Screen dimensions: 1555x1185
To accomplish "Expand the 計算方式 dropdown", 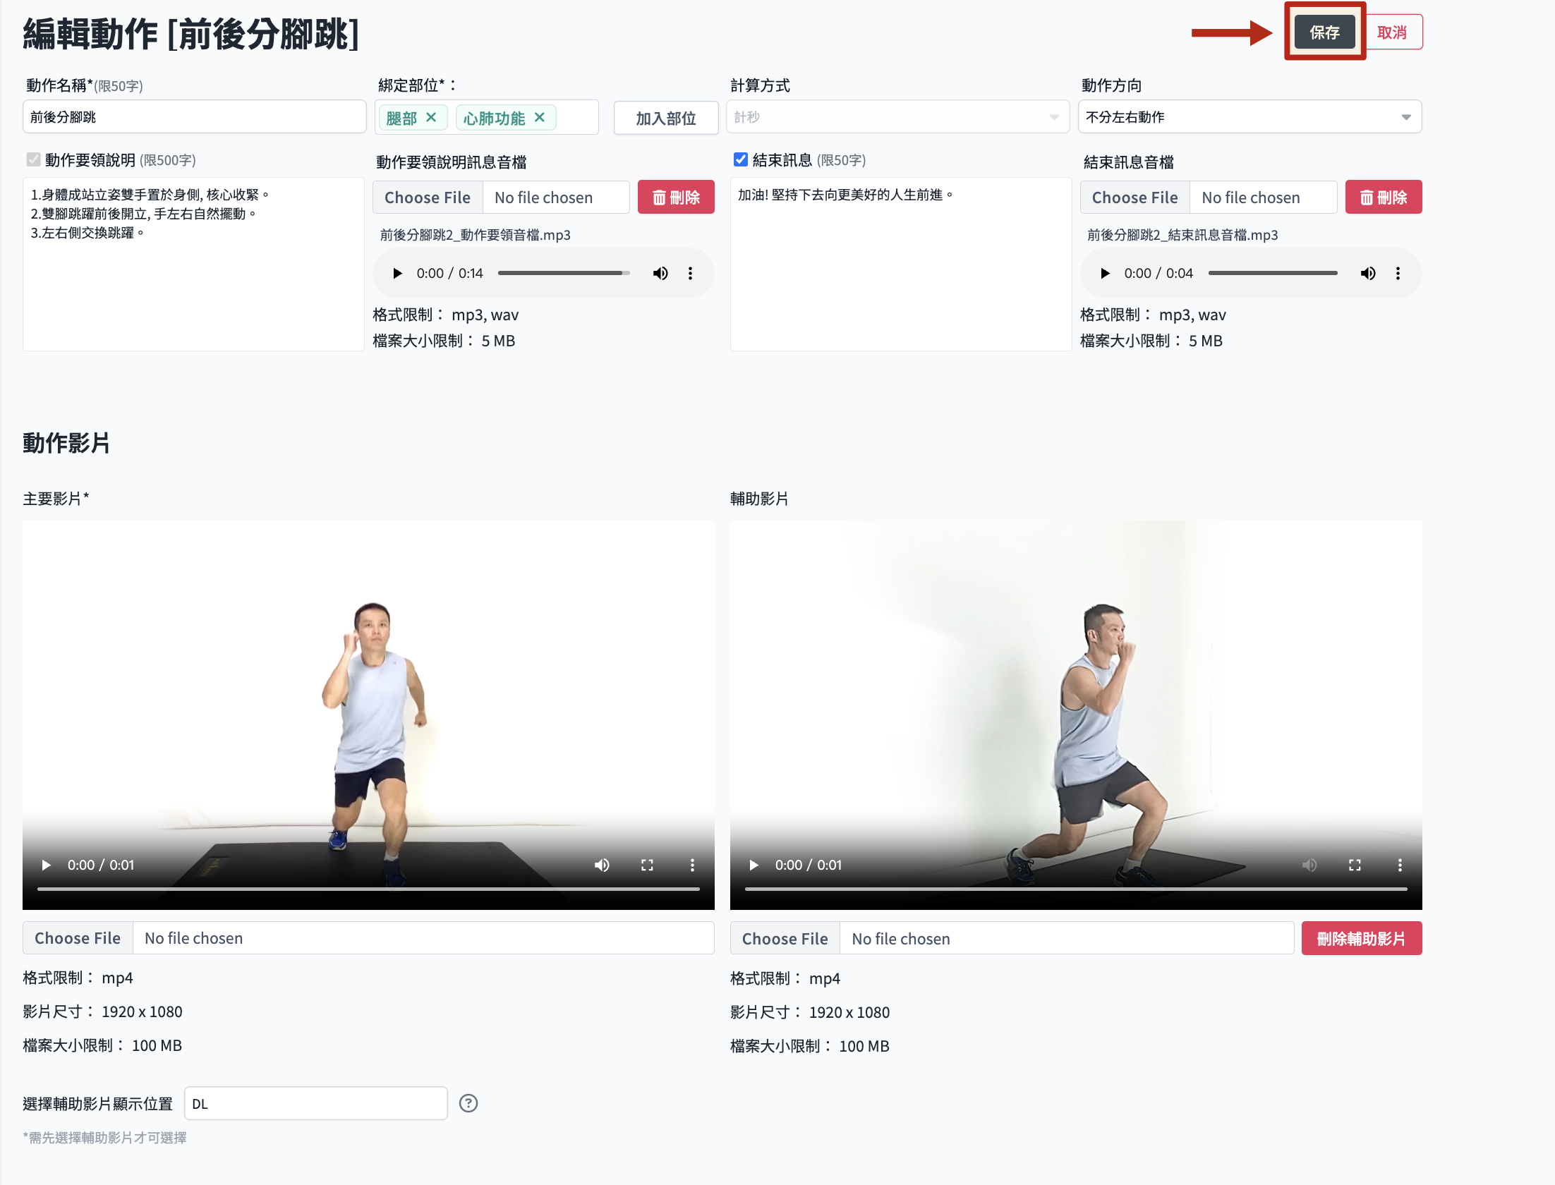I will tap(897, 117).
